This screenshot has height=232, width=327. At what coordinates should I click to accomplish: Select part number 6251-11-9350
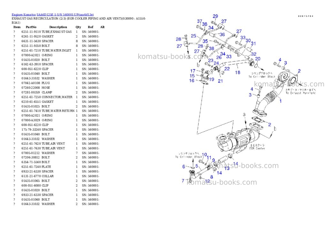(31, 46)
